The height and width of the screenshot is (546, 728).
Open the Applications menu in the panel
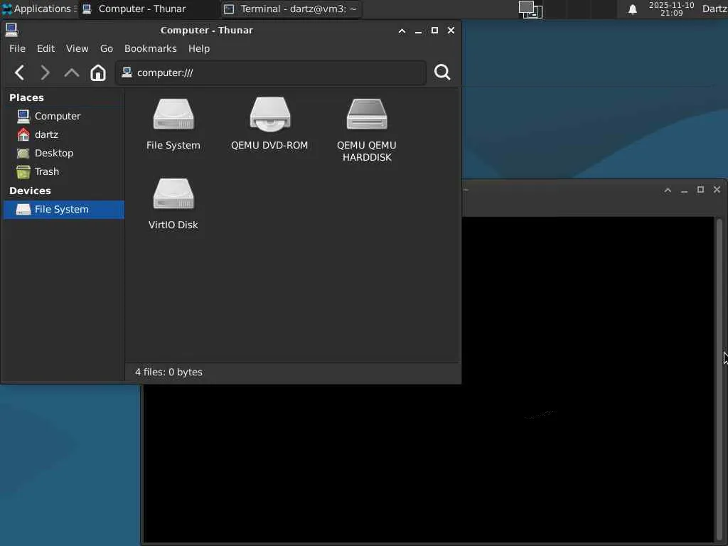point(38,9)
